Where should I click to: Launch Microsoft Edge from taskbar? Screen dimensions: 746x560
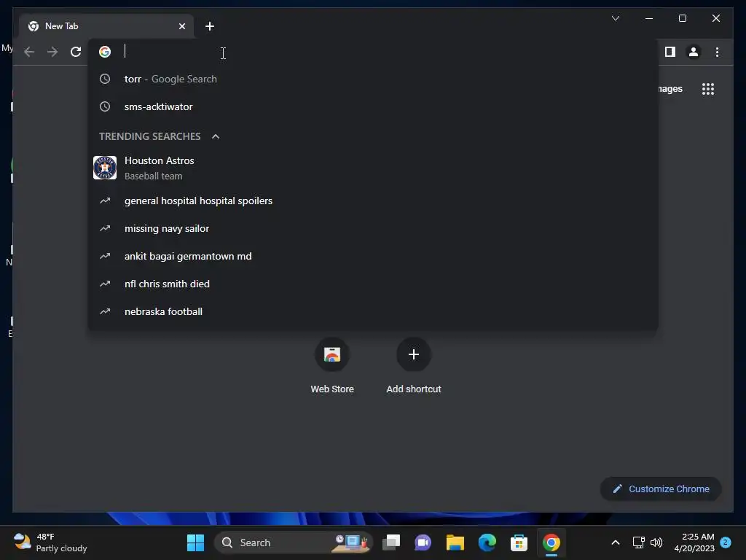pyautogui.click(x=487, y=542)
